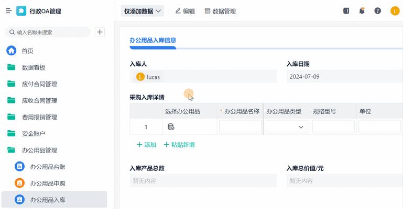Image resolution: width=403 pixels, height=209 pixels.
Task: Open the user avatar L in top bar
Action: (x=395, y=11)
